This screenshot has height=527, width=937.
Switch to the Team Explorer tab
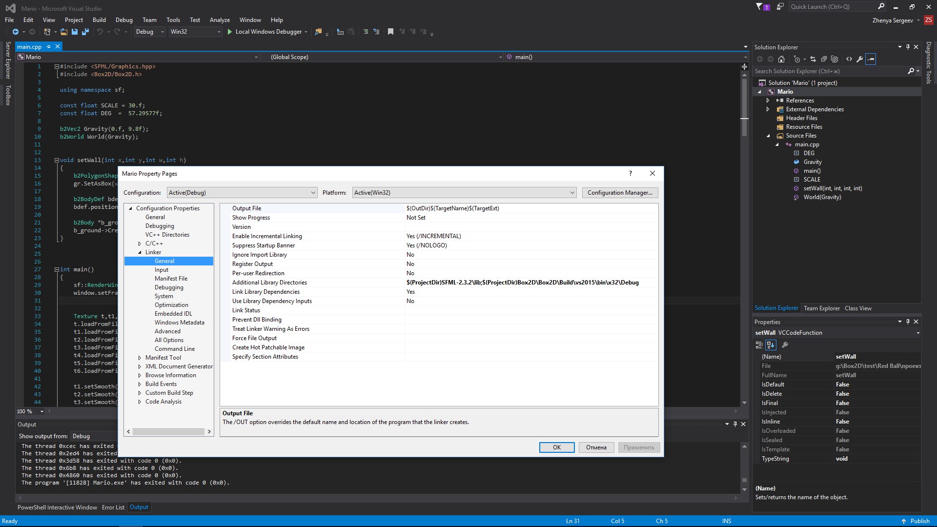(x=821, y=308)
